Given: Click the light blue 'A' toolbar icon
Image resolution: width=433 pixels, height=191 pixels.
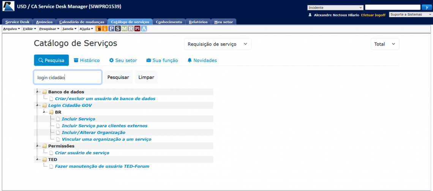Looking at the screenshot, I should tap(144, 28).
